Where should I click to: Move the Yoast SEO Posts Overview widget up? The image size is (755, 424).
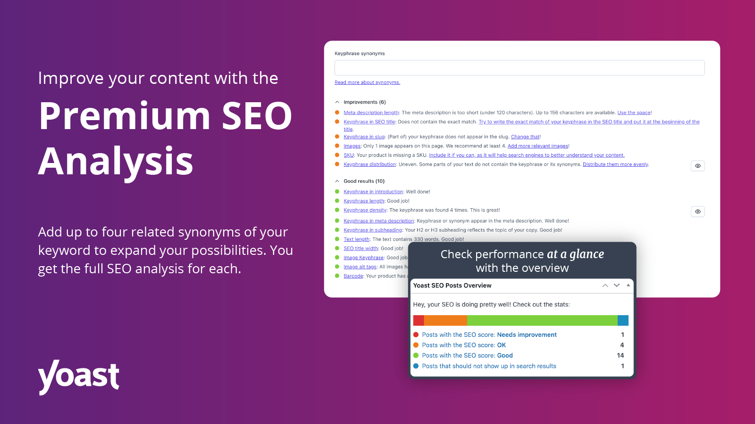[x=605, y=285]
